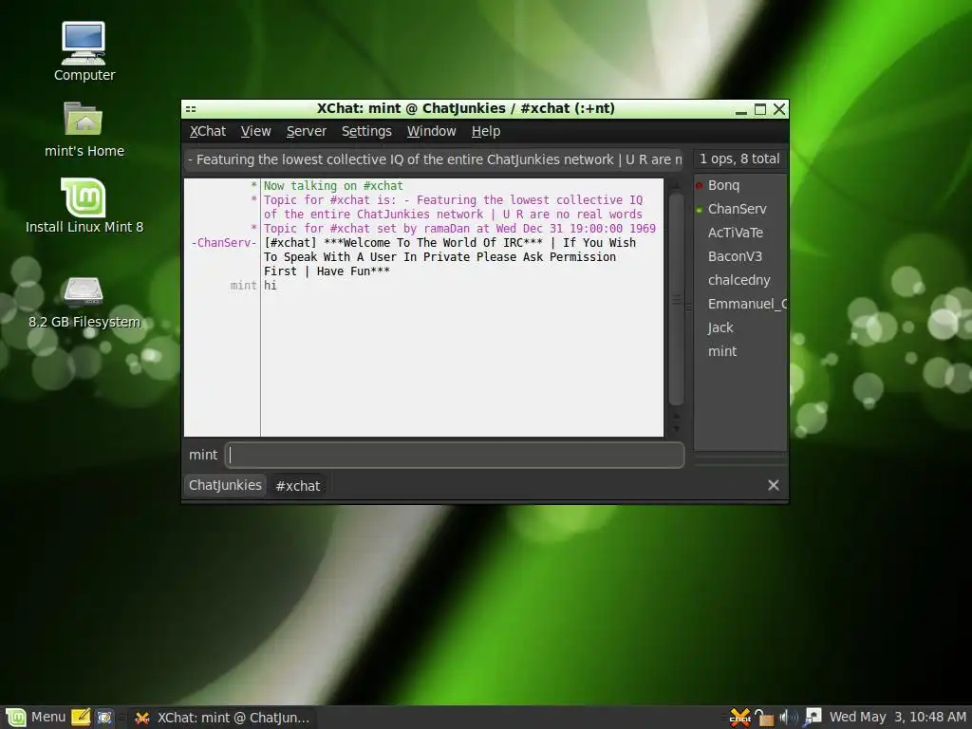
Task: Click the window menu icon in title bar
Action: point(191,109)
